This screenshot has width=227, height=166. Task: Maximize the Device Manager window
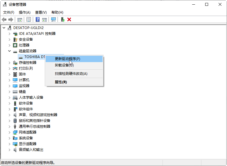(x=207, y=4)
